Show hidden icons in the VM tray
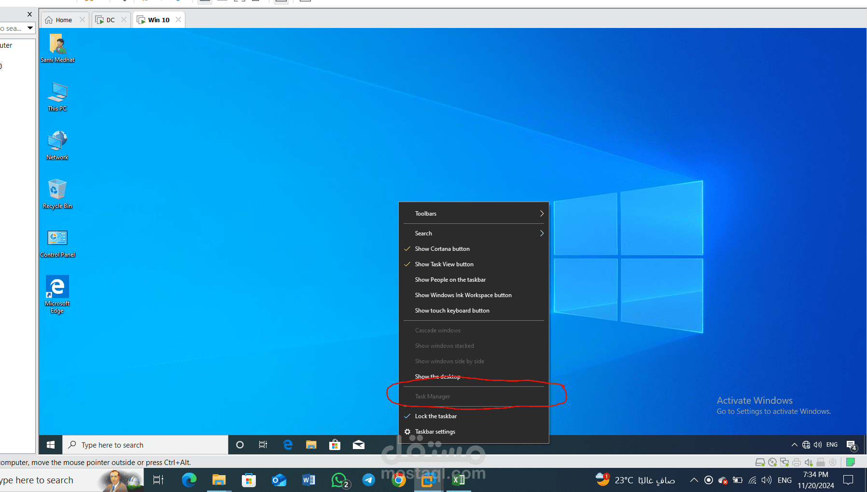Viewport: 867px width, 492px height. click(x=794, y=445)
